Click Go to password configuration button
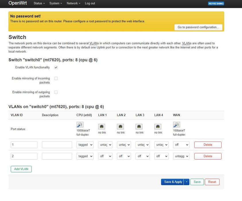Image resolution: width=242 pixels, height=201 pixels. (x=198, y=27)
